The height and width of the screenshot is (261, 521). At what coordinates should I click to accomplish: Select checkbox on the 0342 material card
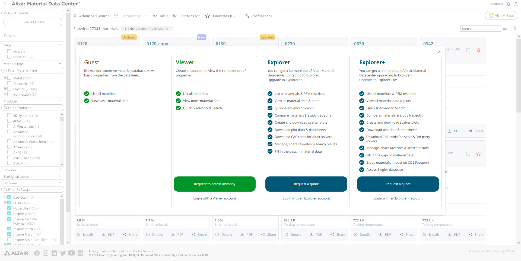[x=468, y=50]
